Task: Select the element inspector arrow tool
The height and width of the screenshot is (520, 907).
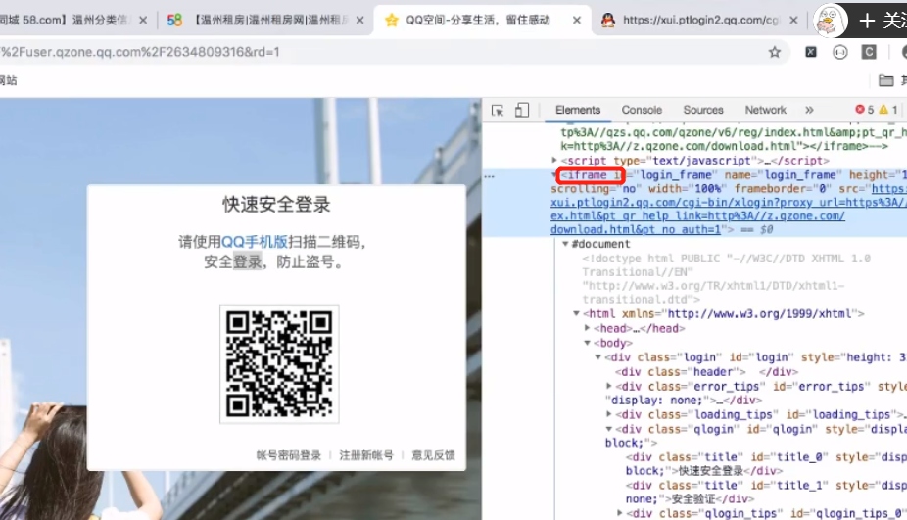Action: [498, 110]
